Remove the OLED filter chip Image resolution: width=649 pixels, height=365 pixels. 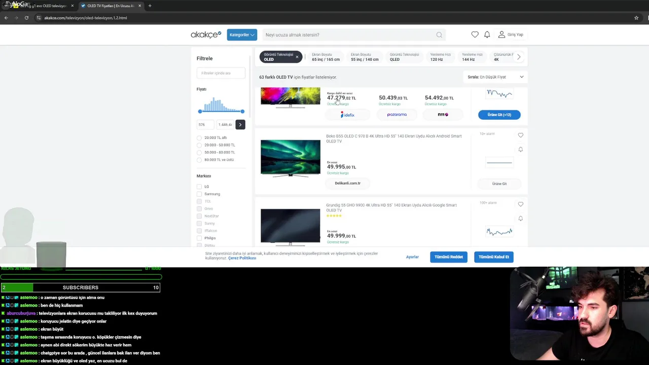pos(297,57)
